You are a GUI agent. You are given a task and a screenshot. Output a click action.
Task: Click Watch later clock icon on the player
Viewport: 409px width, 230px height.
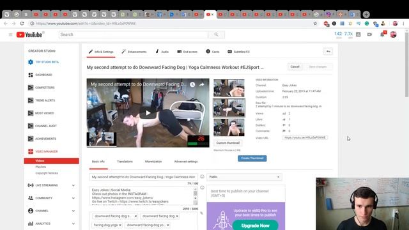pyautogui.click(x=192, y=84)
